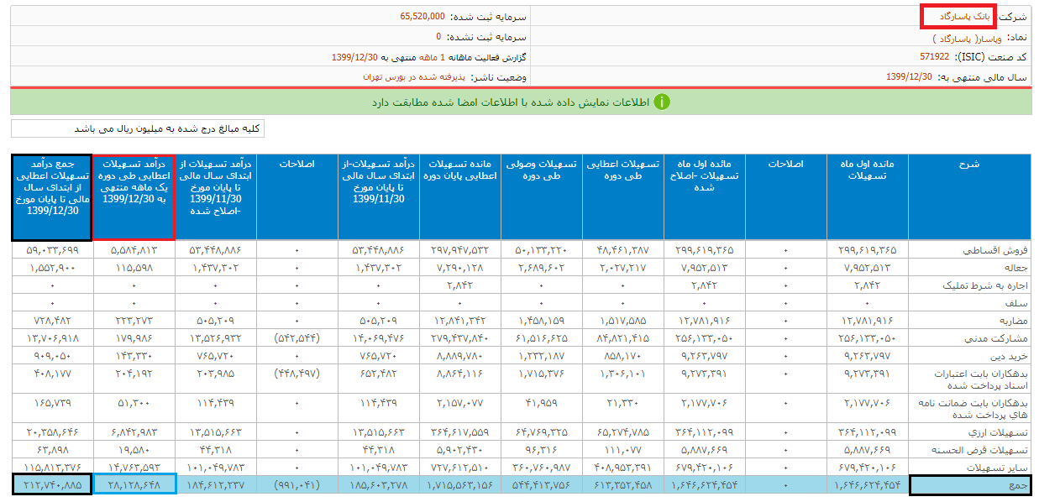Click the تسهیلات وصولی طی دوره column header

point(541,170)
